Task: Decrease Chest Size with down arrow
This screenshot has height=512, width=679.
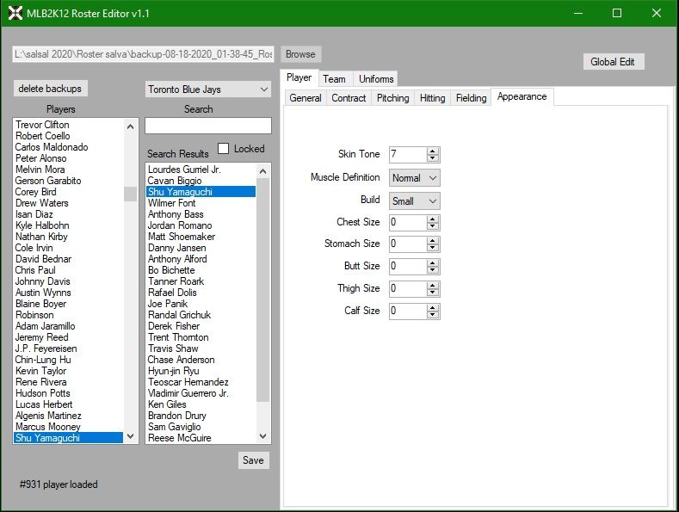Action: (432, 226)
